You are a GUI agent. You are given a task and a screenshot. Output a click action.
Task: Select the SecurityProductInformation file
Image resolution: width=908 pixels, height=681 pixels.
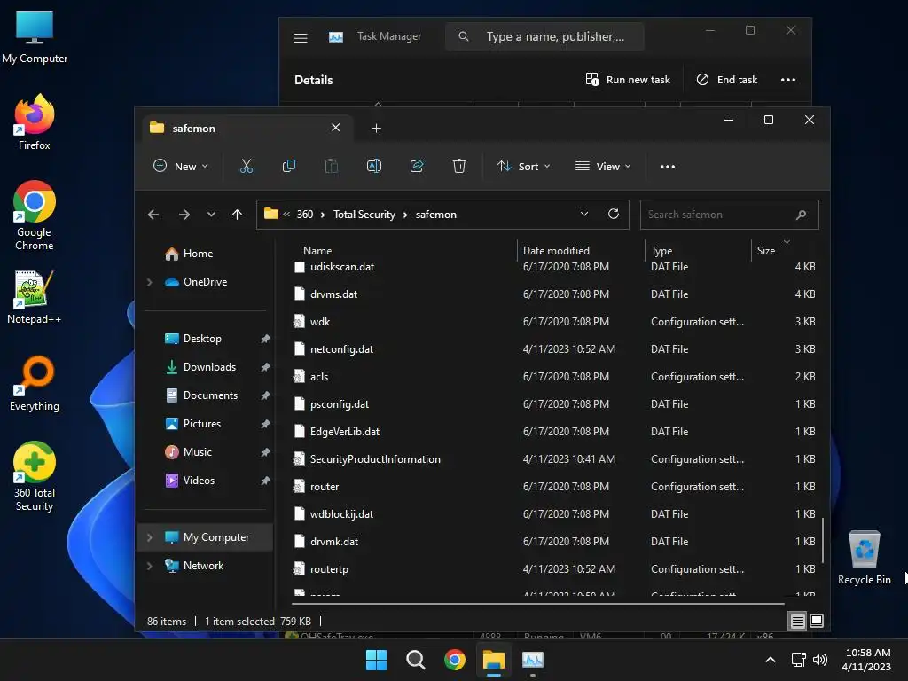(x=375, y=459)
